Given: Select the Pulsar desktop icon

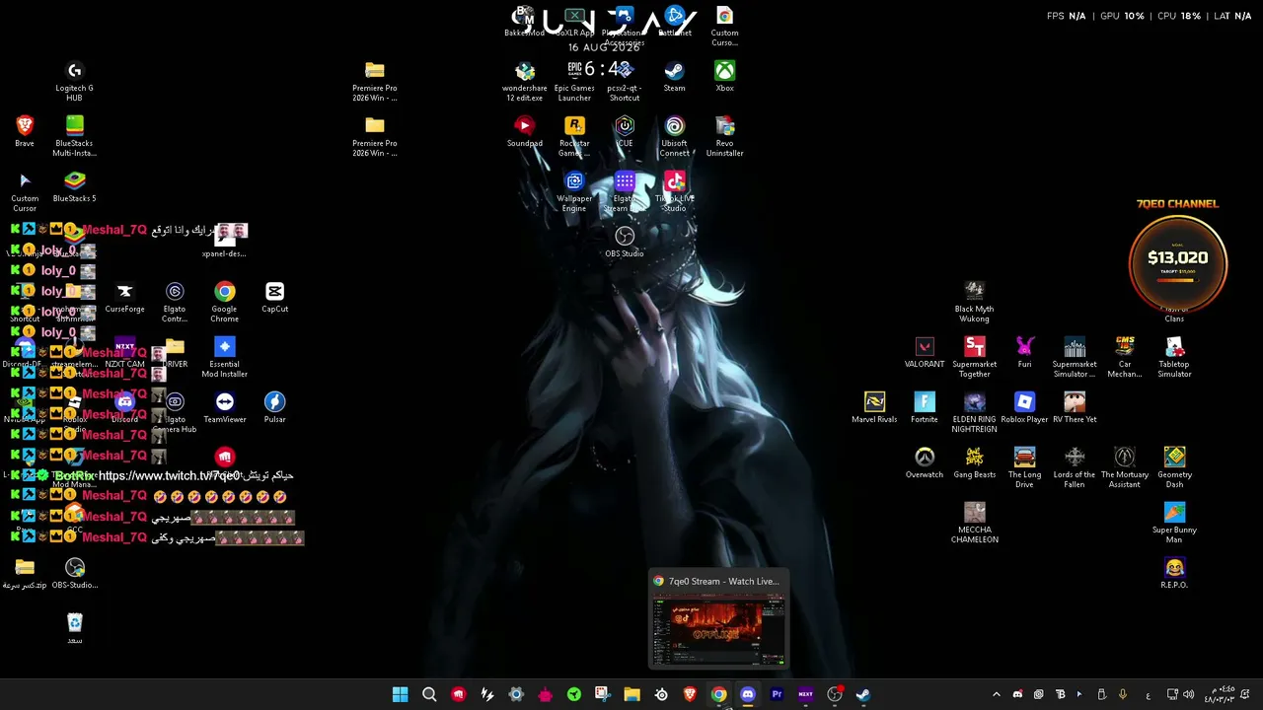Looking at the screenshot, I should tap(274, 407).
